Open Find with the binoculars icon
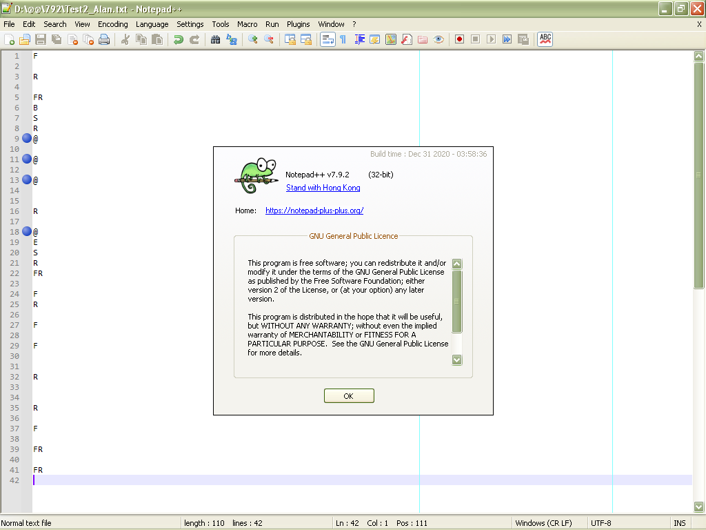This screenshot has height=530, width=706. (x=215, y=39)
